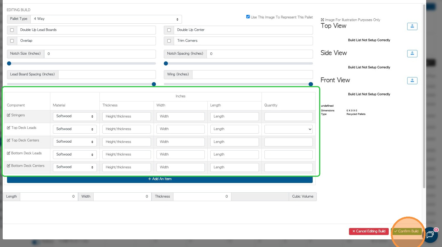This screenshot has height=247, width=442.
Task: Click the Add An Item button
Action: [x=160, y=179]
